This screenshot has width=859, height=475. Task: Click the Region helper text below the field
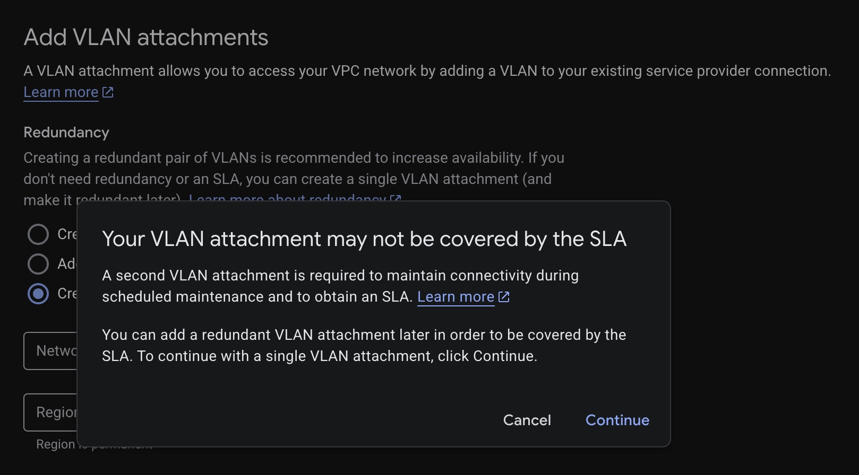(x=55, y=445)
